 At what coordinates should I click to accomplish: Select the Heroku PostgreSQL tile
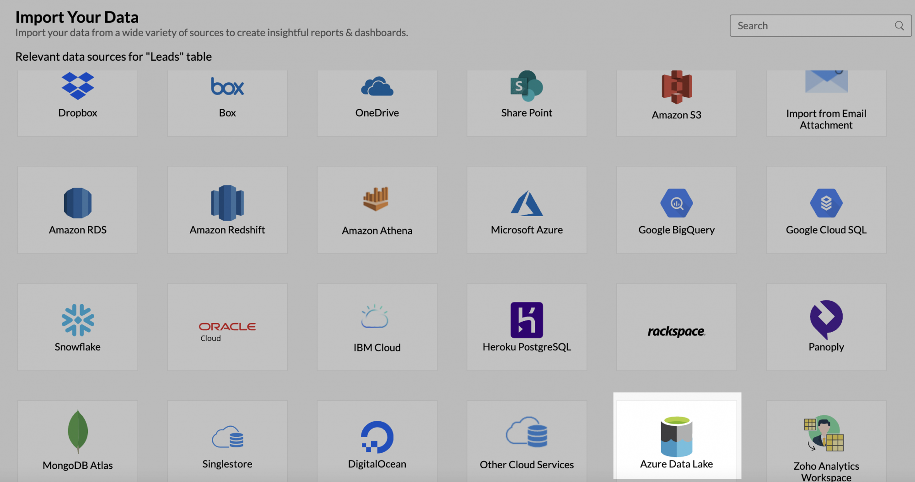(x=527, y=327)
